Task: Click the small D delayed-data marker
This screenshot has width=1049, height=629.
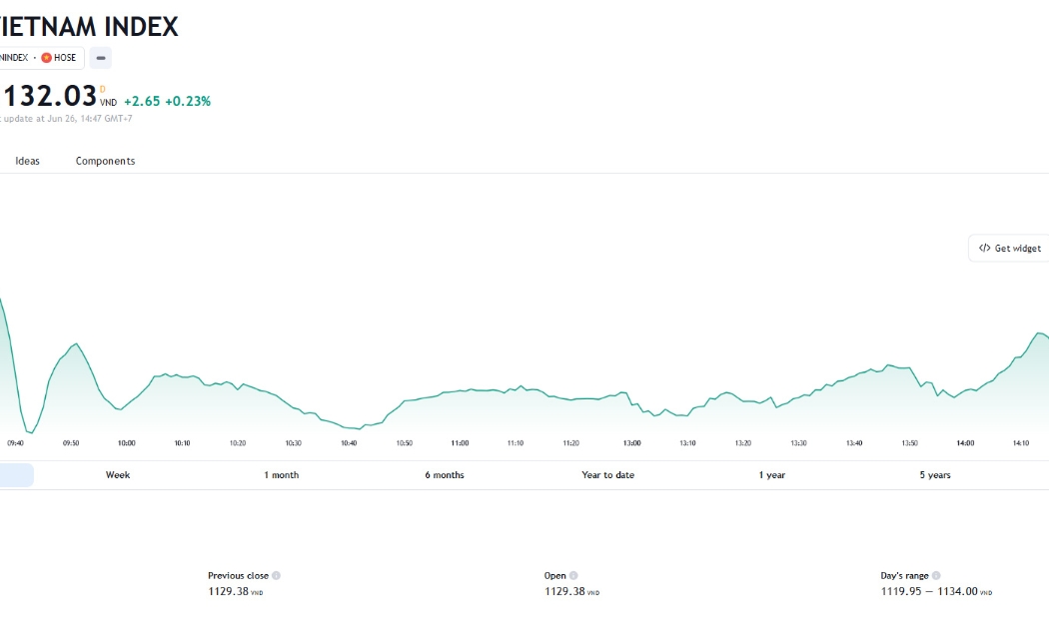Action: [102, 89]
